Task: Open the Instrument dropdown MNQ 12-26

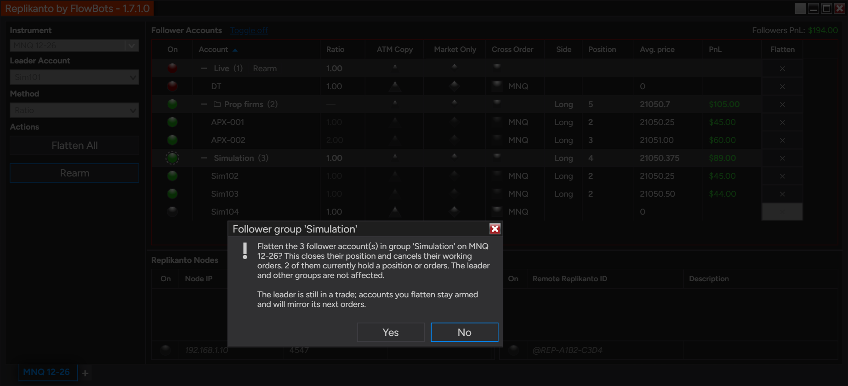Action: [x=74, y=45]
